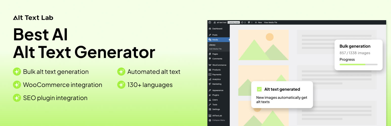Viewport: 391px width, 126px height.
Task: Click the Alt Text Lab logo
Action: pos(33,18)
